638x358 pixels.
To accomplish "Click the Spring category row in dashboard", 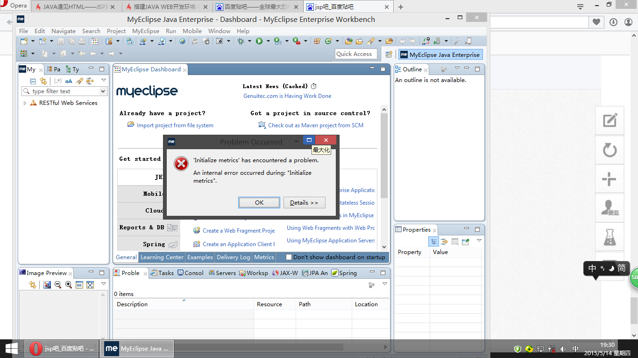I will tap(149, 244).
